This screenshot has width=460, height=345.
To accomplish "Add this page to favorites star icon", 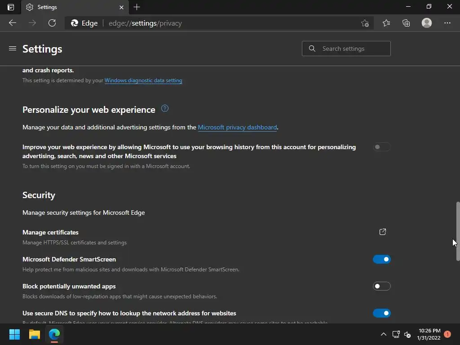I will (365, 23).
